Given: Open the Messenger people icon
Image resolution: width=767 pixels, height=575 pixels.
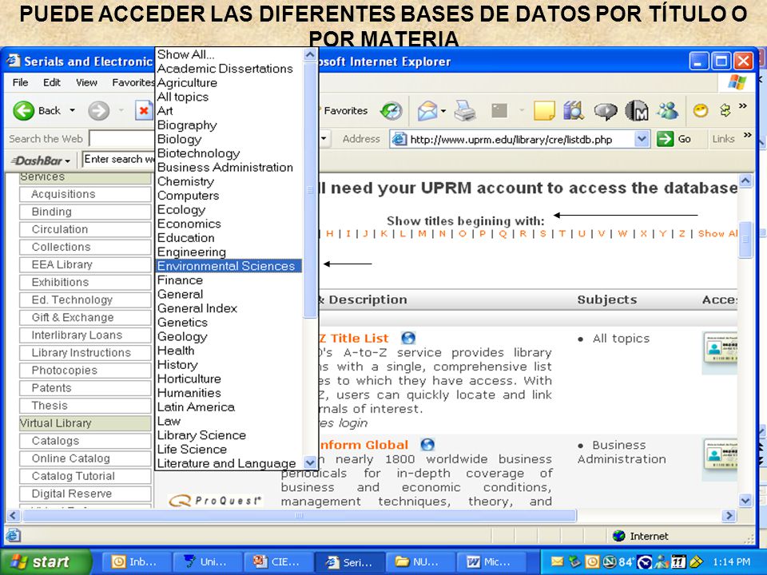Looking at the screenshot, I should [668, 111].
